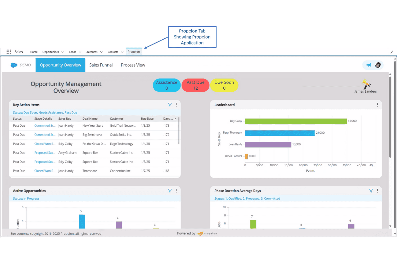Open Proposed Sta... link in Amy Graham row
The width and height of the screenshot is (397, 264).
coord(44,153)
